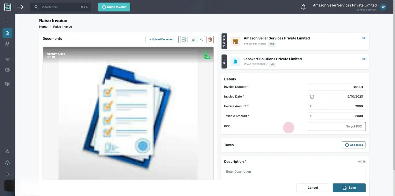Open settings via the gear icon
The image size is (395, 196).
(x=7, y=163)
